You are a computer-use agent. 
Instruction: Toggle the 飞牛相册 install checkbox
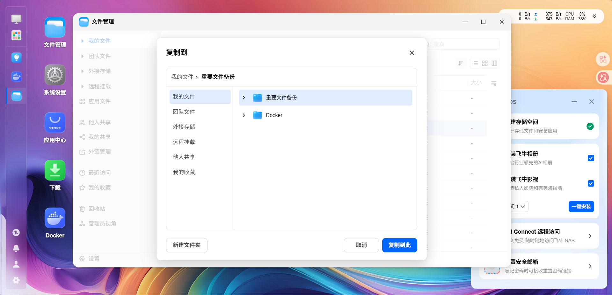[591, 158]
